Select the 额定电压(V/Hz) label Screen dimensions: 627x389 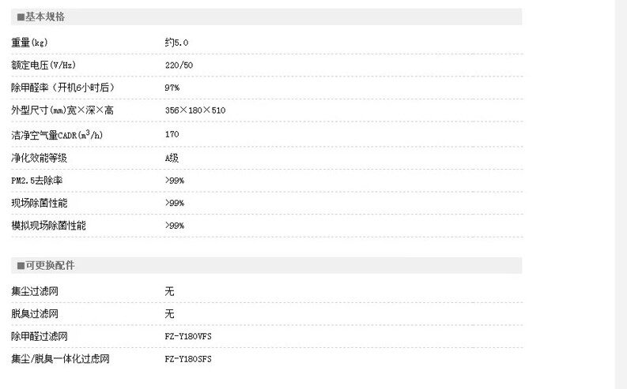tap(43, 65)
